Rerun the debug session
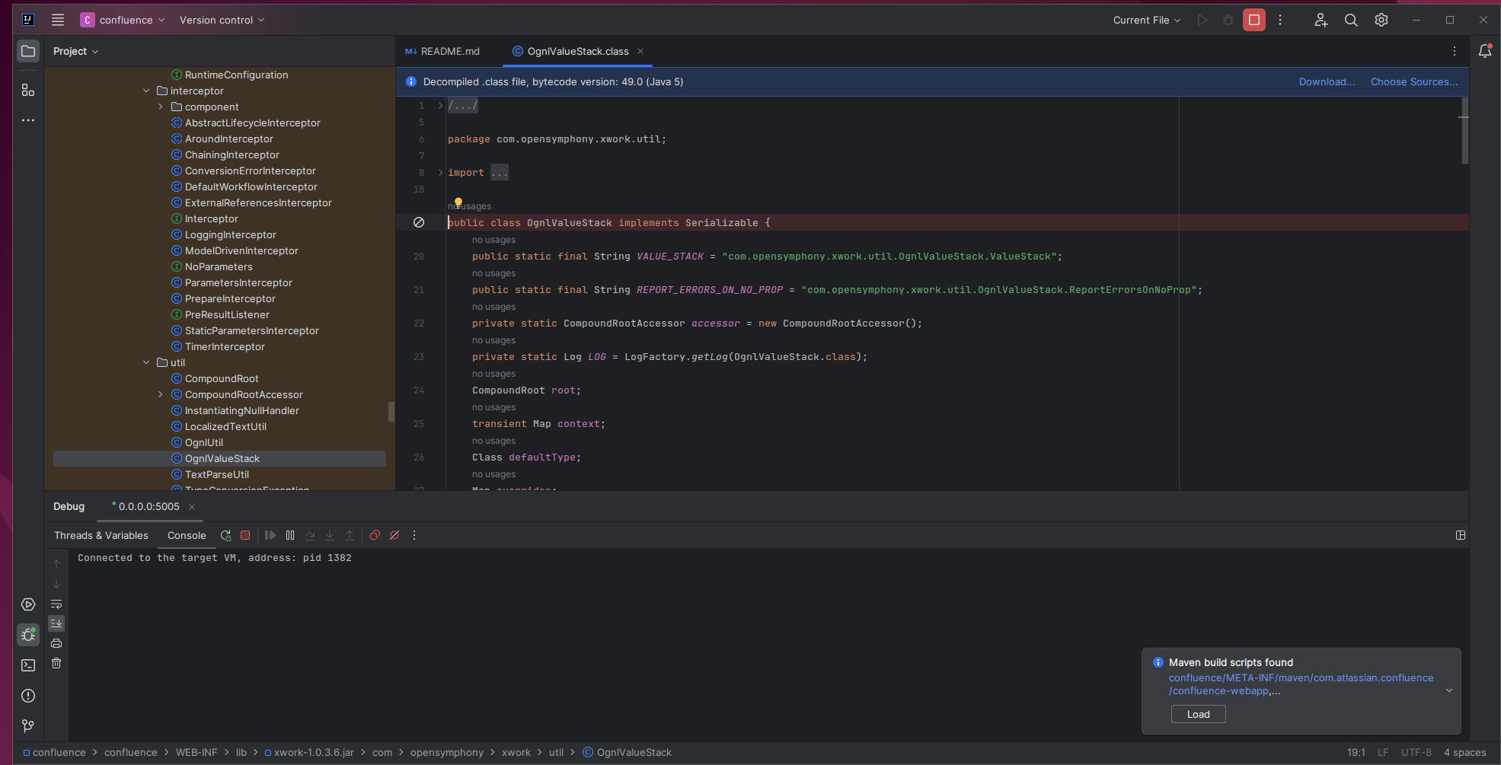1501x765 pixels. pyautogui.click(x=225, y=535)
